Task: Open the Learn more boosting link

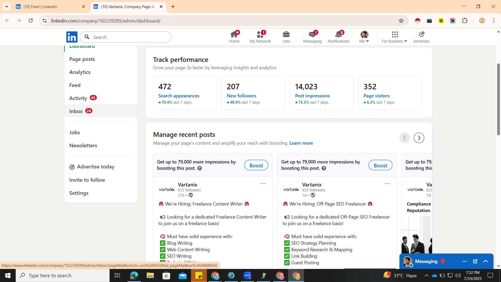Action: tap(301, 143)
